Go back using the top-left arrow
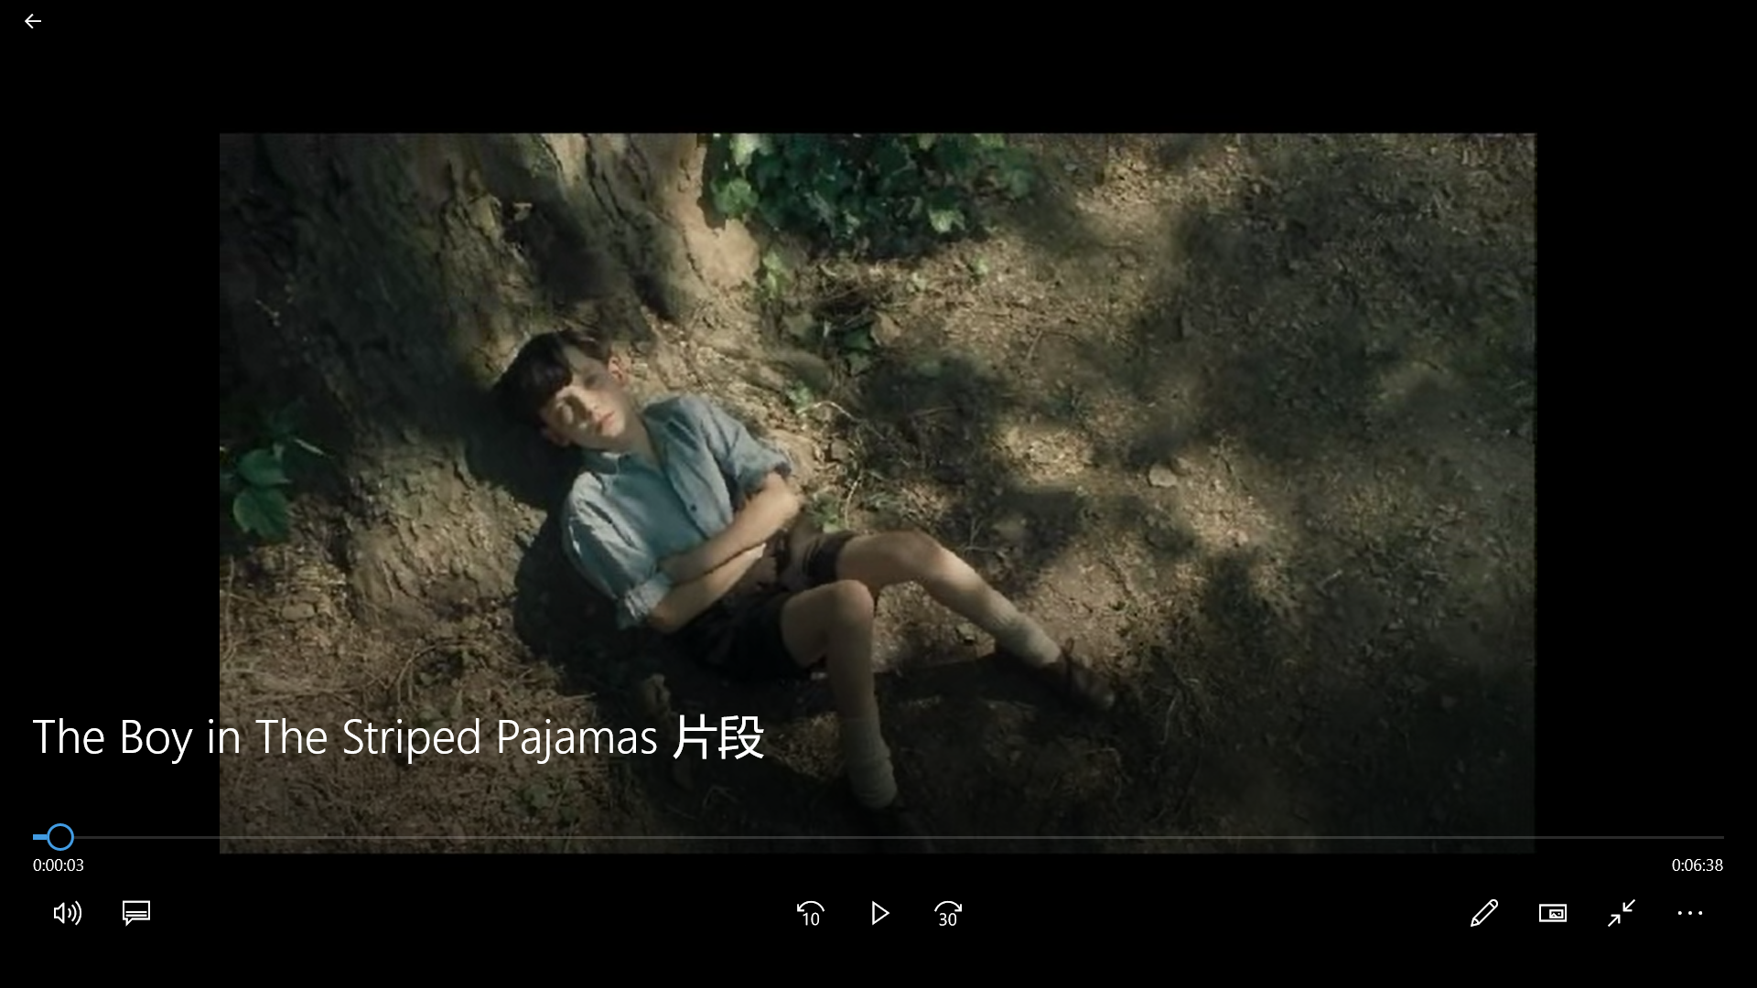 coord(33,21)
